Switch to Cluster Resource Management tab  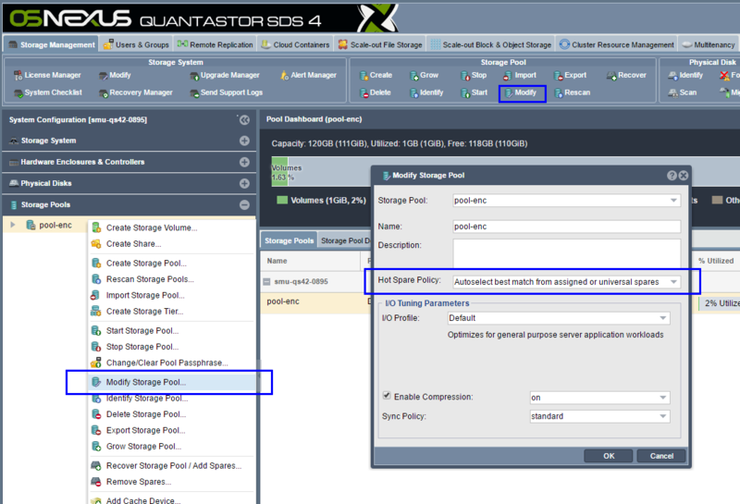616,44
